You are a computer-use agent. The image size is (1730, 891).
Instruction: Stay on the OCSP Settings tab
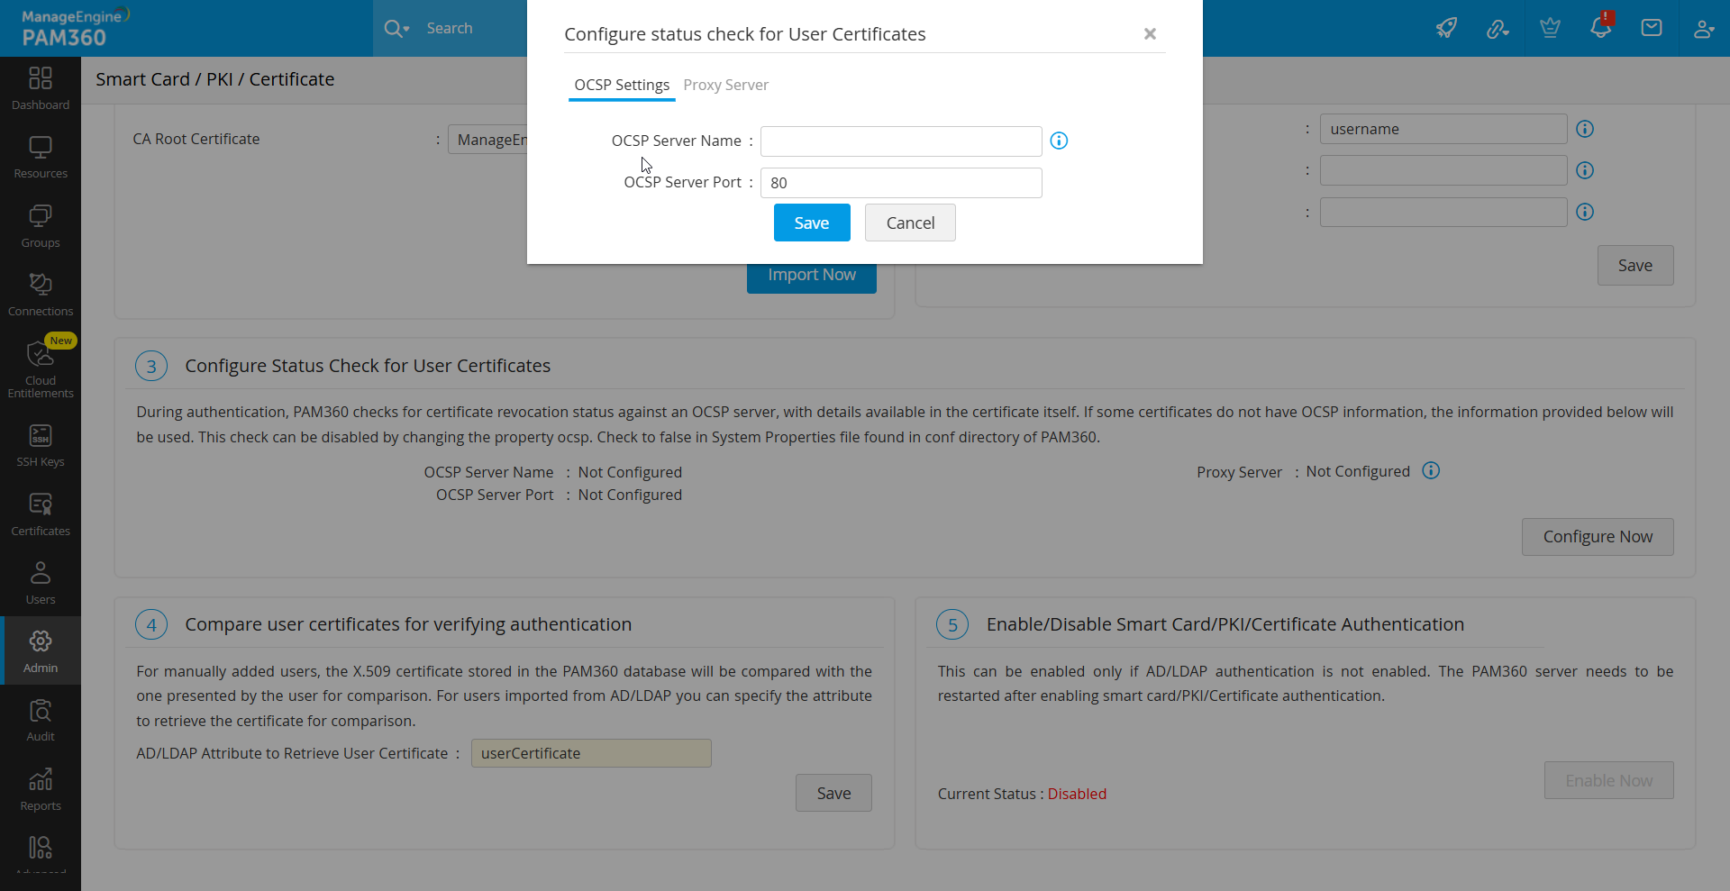pyautogui.click(x=621, y=85)
